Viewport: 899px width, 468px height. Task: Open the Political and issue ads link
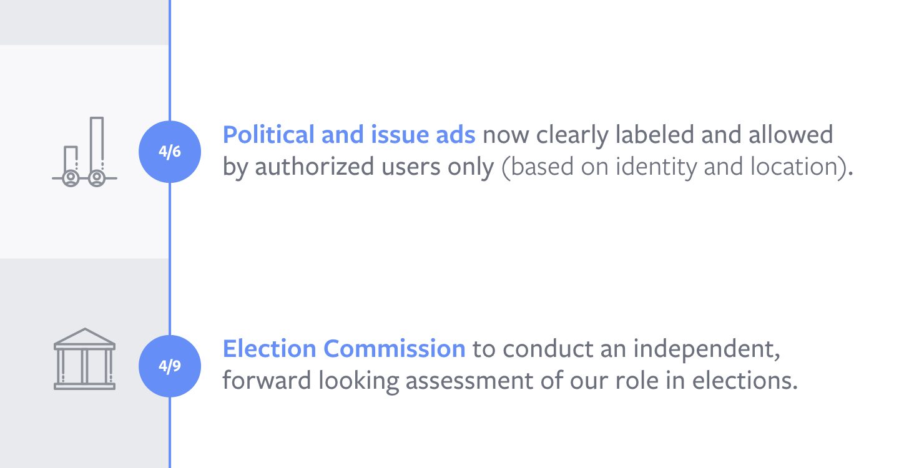coord(349,135)
